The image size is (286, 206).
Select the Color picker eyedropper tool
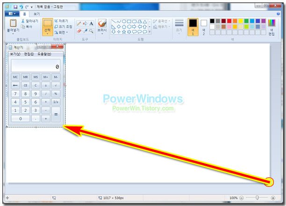[x=85, y=31]
